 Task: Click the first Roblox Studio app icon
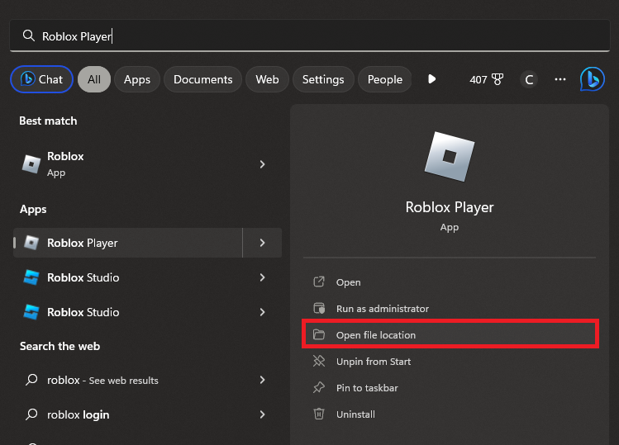pos(31,277)
